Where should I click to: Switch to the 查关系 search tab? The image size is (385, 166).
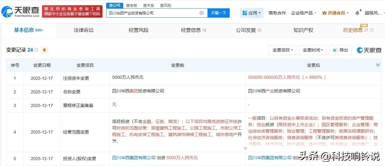149,6
